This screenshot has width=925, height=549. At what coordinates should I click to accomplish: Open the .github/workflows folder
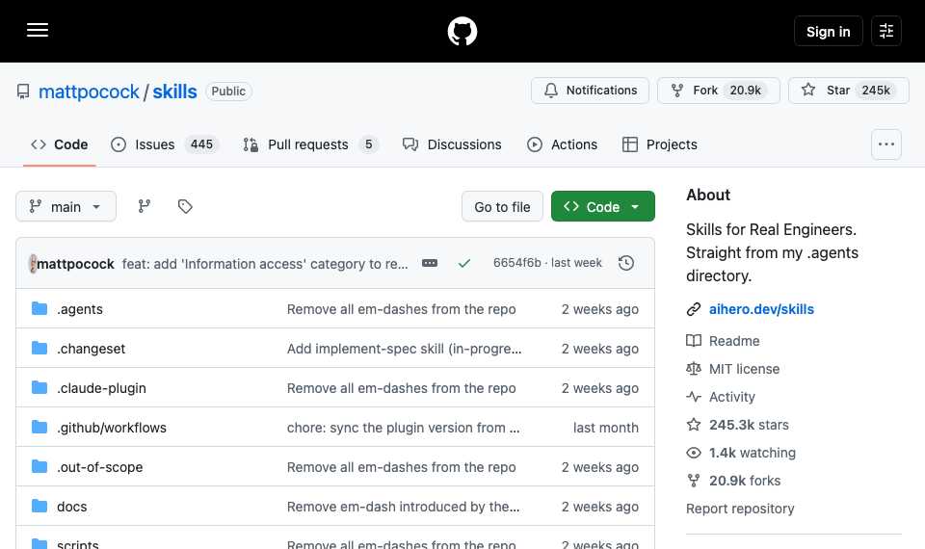pos(112,428)
